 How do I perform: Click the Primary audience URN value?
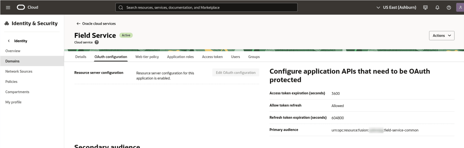click(375, 130)
